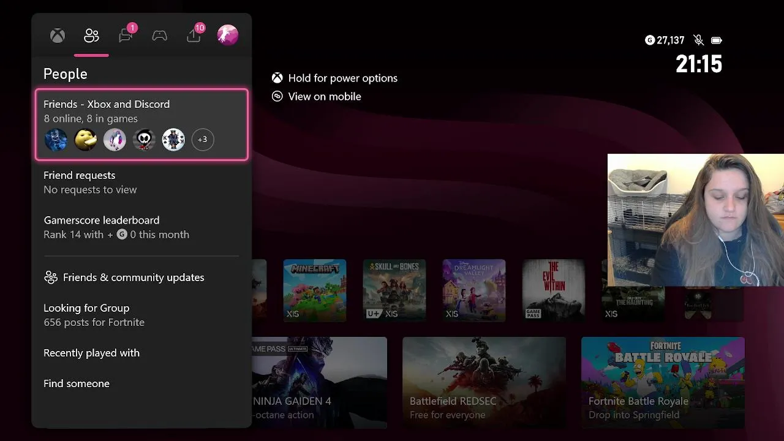
Task: Open Looking for Group posts for Fortnite
Action: click(x=141, y=315)
